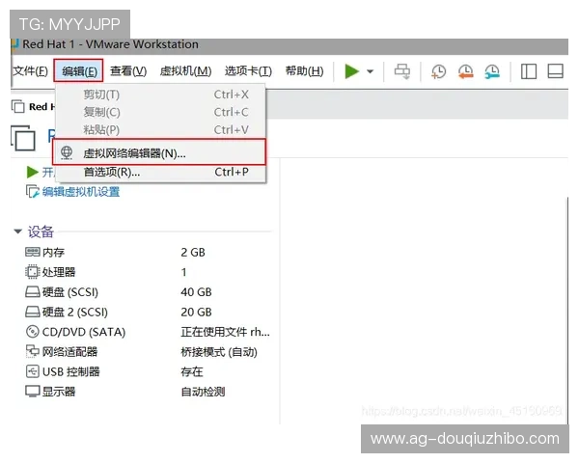Click the 存在 USB value
This screenshot has width=579, height=463.
pos(192,371)
